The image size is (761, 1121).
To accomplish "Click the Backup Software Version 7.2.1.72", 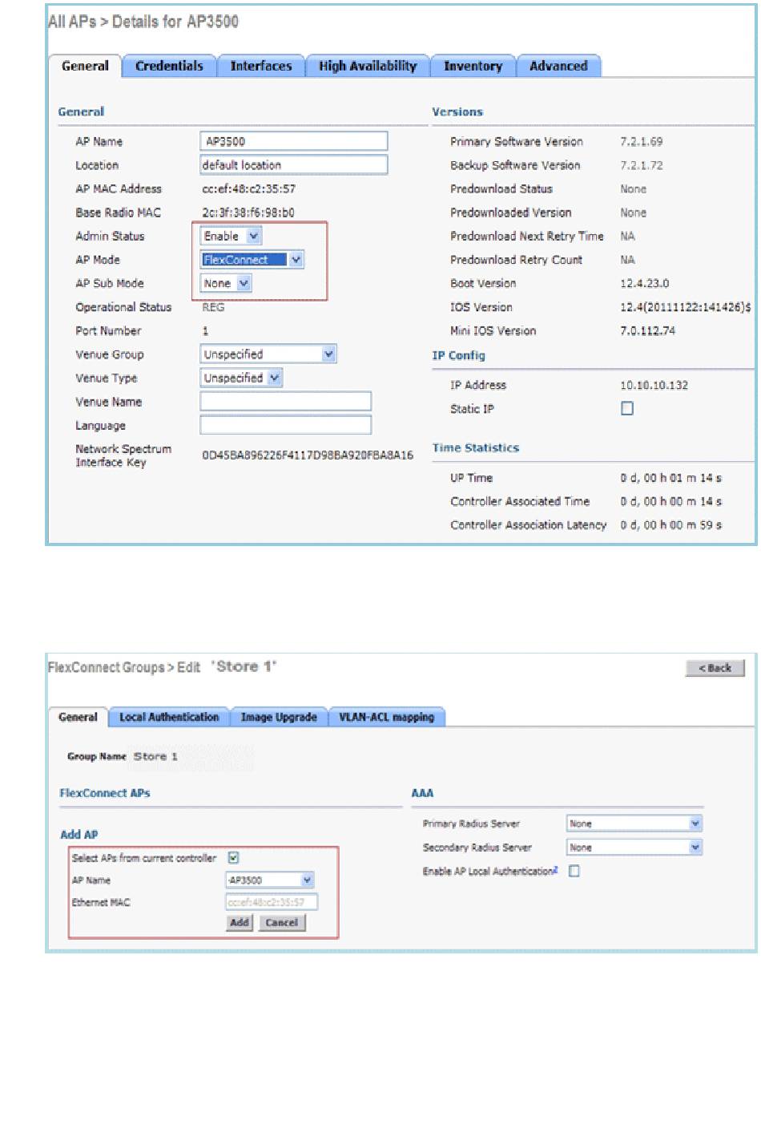I will coord(641,165).
